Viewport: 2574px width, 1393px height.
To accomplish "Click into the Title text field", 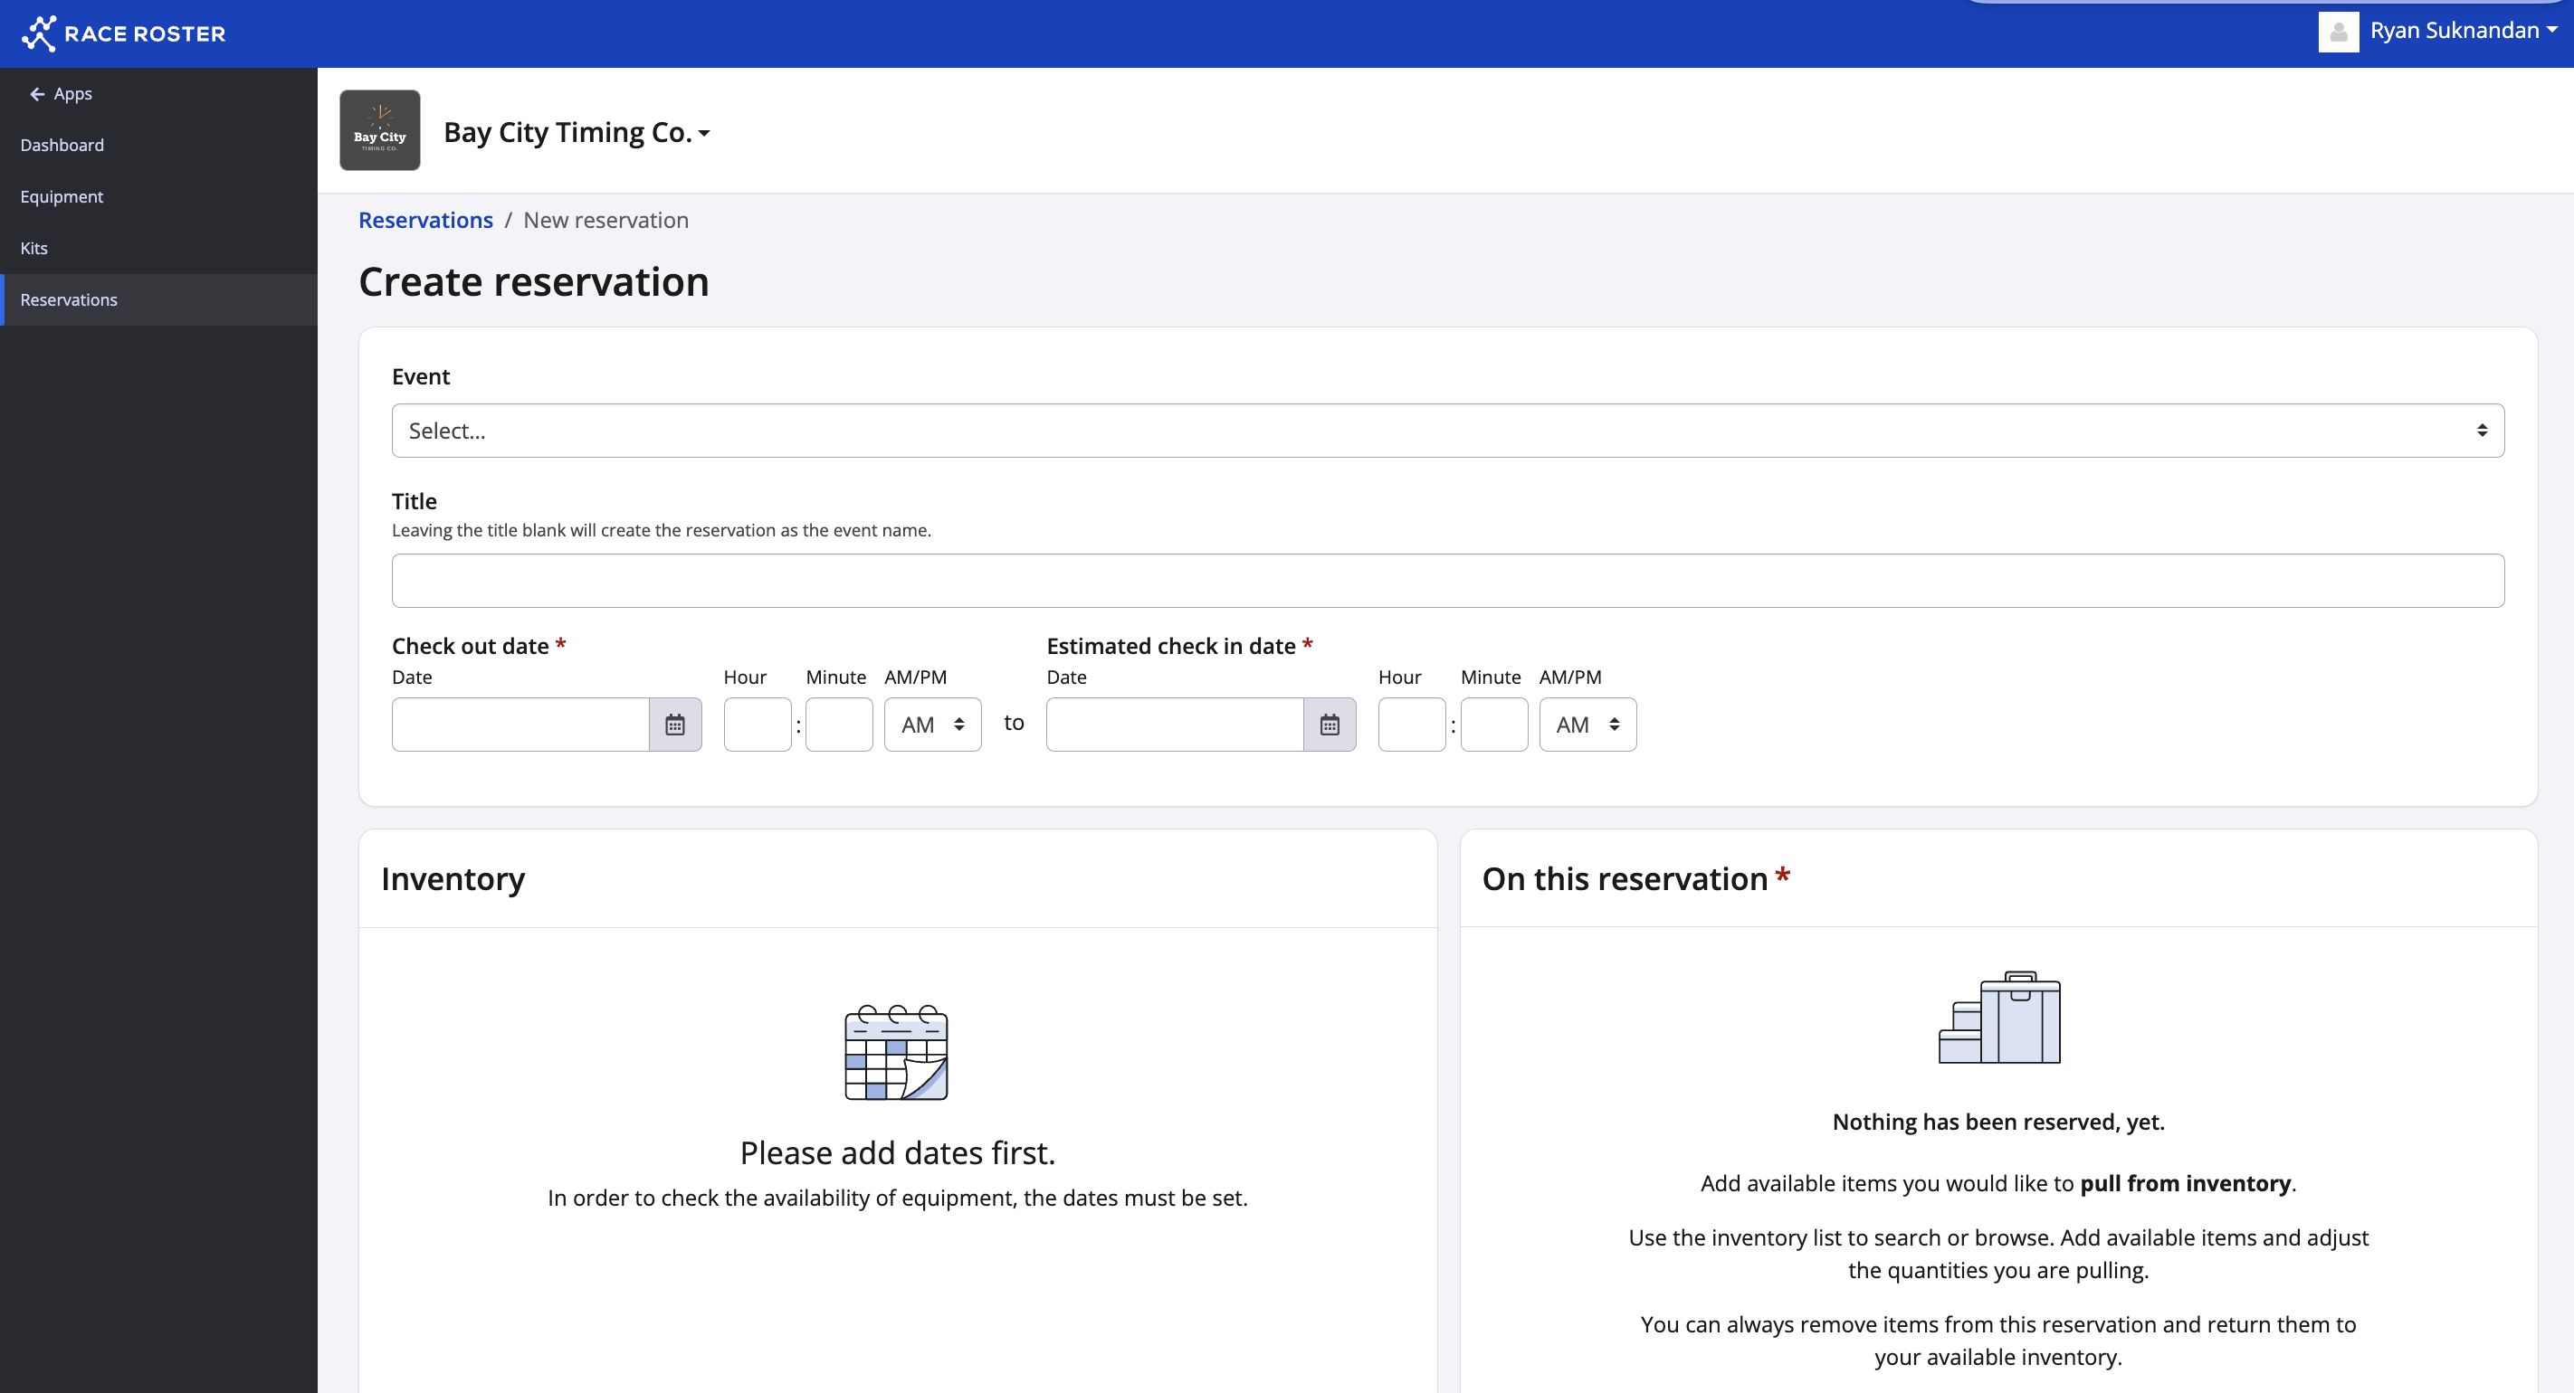I will click(1447, 580).
